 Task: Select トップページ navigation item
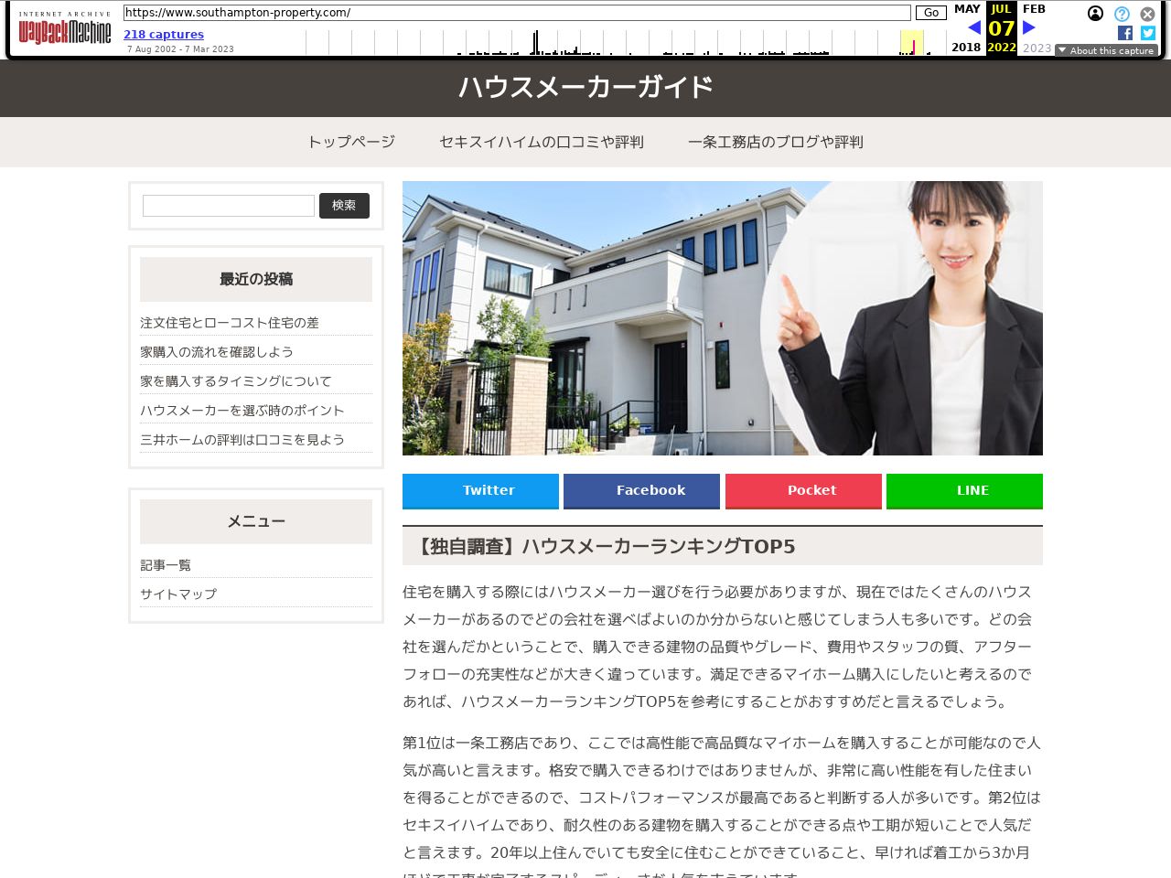[x=351, y=142]
